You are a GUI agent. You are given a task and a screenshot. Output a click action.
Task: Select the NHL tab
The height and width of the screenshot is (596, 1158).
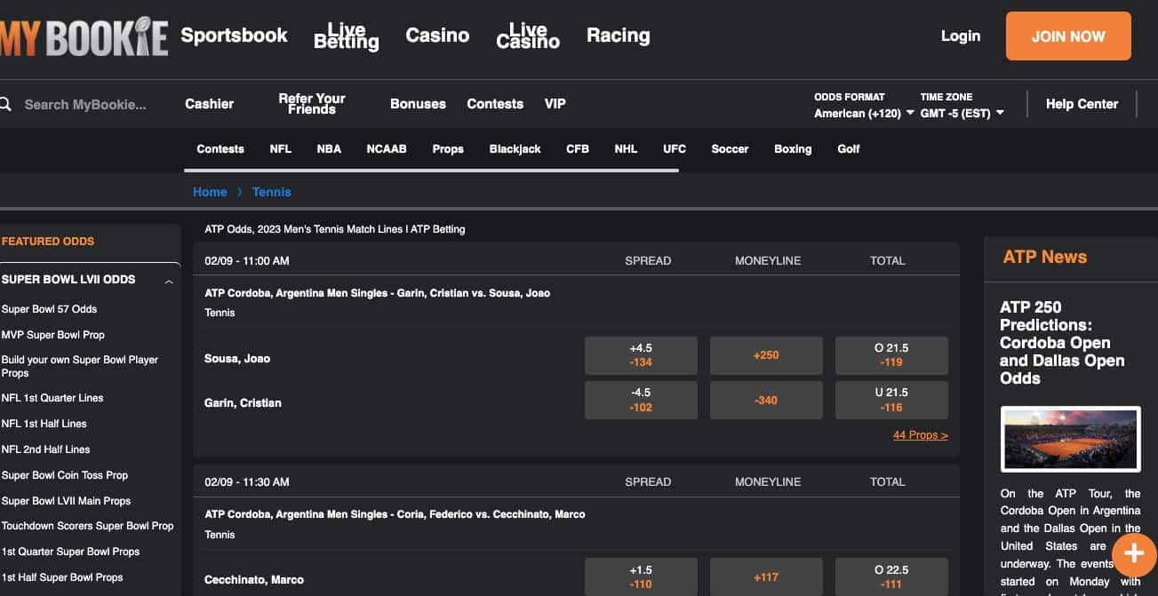tap(626, 149)
